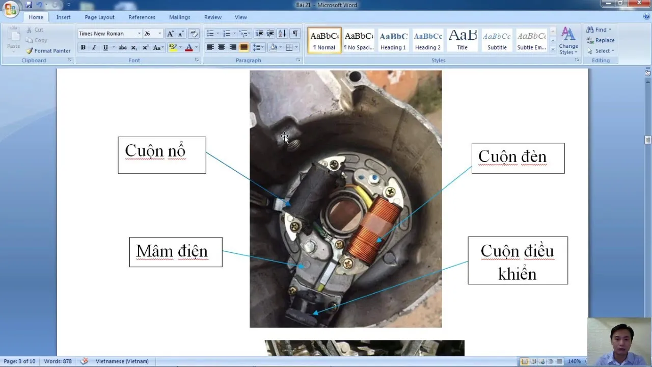This screenshot has height=367, width=652.
Task: Open the Times New Roman font dropdown
Action: click(139, 34)
